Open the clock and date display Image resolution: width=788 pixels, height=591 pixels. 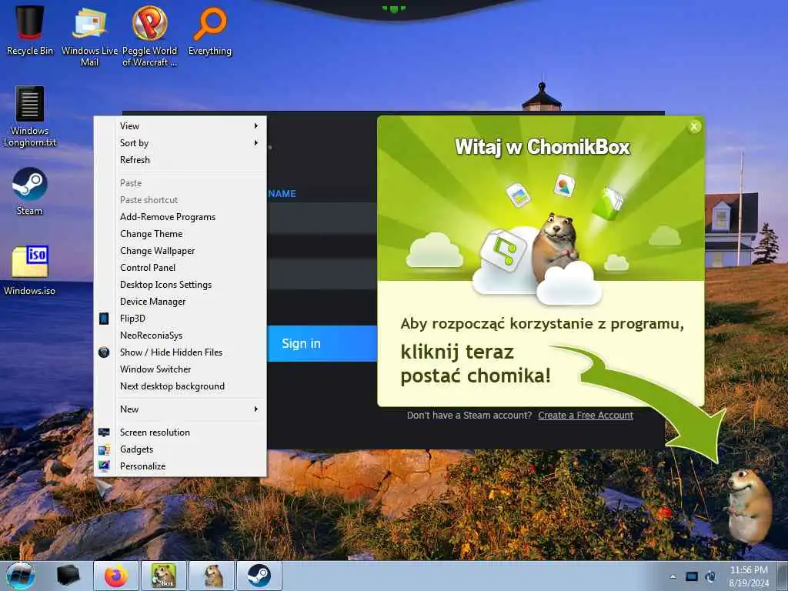[749, 576]
